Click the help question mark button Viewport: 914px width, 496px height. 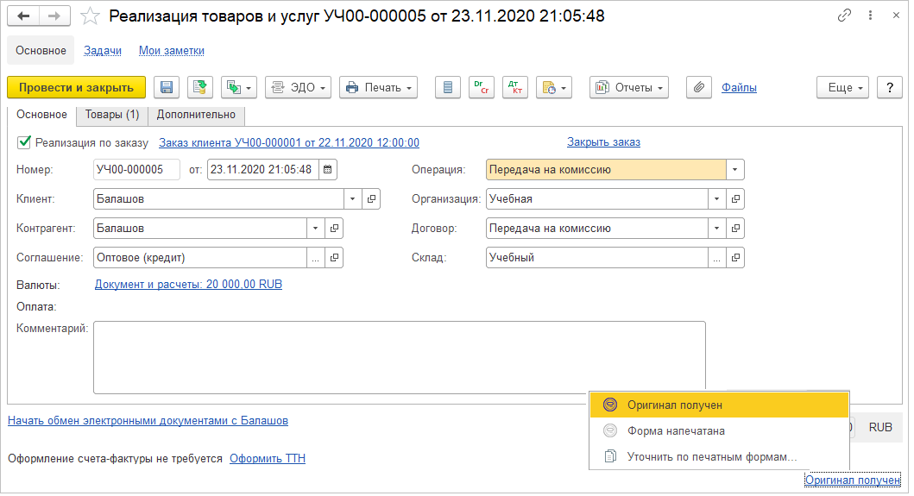point(889,87)
